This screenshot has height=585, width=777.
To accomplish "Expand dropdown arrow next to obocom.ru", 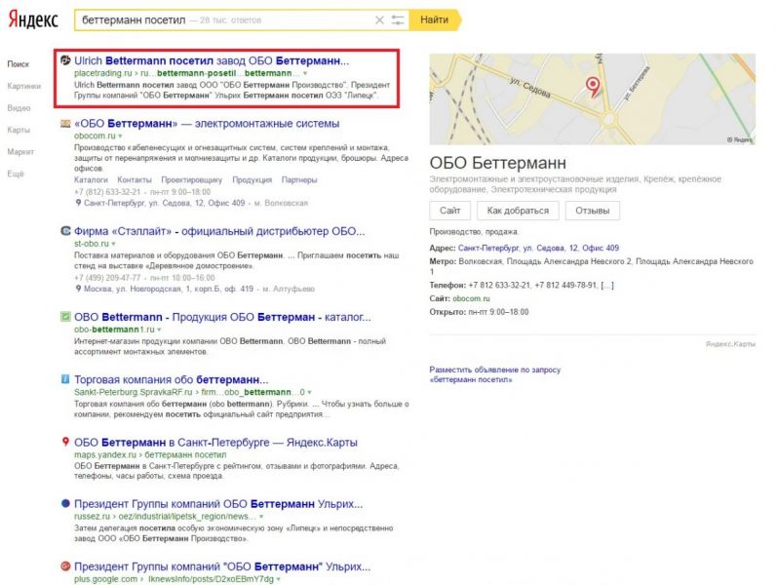I will 121,136.
